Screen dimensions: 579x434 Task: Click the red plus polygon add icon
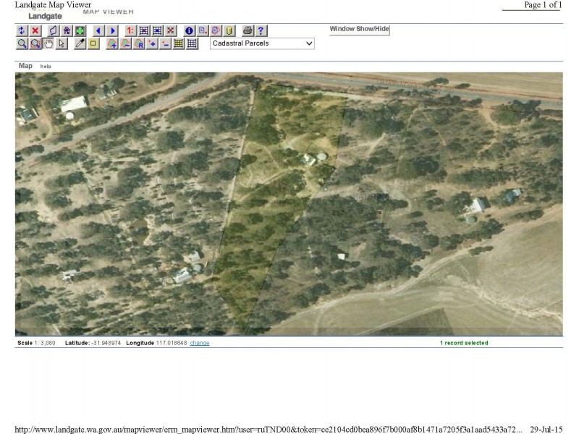tap(112, 43)
